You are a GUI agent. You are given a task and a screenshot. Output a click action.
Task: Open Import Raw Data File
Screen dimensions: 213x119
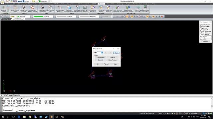[138, 9]
